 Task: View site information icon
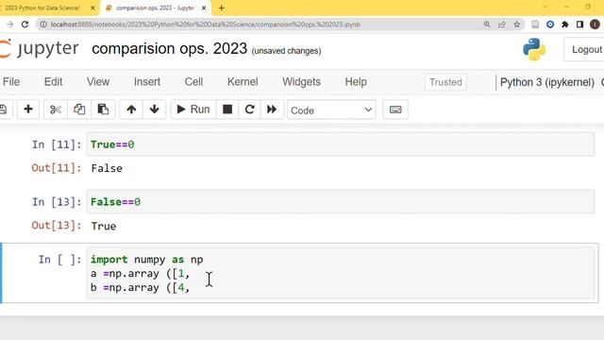pyautogui.click(x=43, y=25)
